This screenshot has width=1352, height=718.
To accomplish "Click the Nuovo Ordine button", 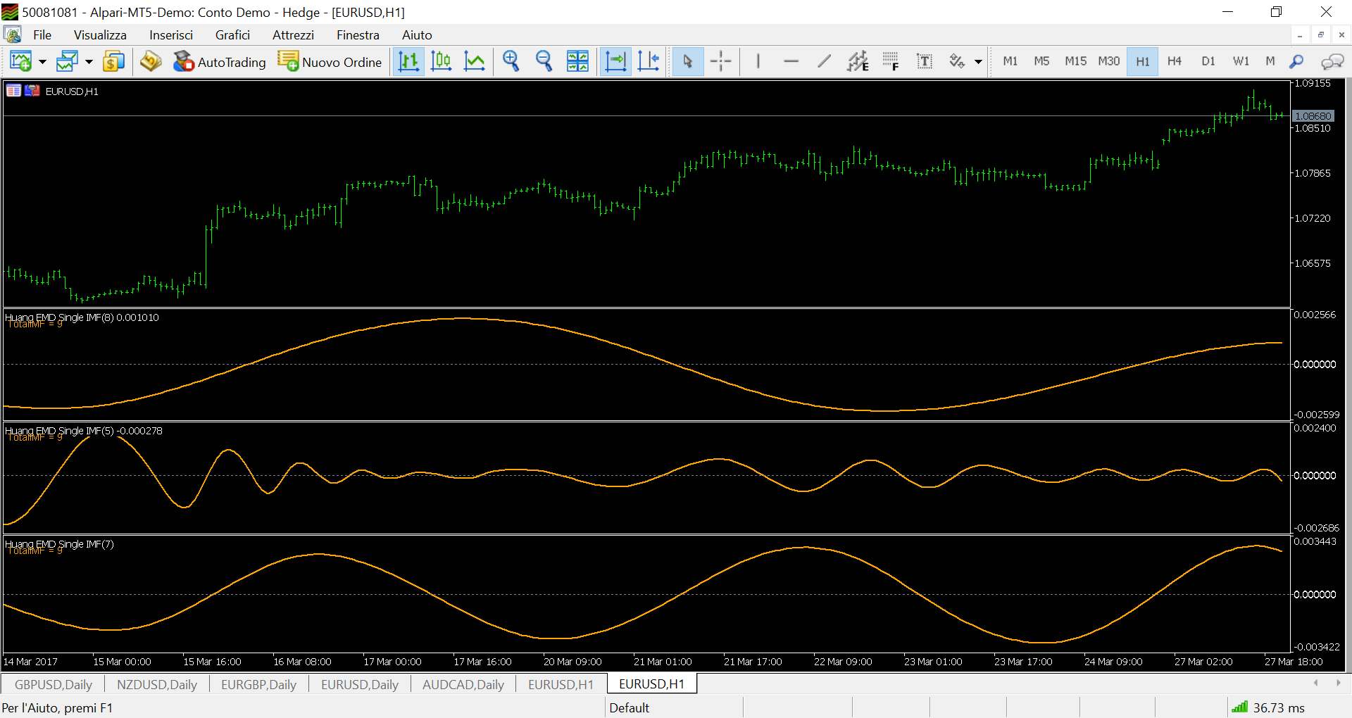I will pos(330,62).
